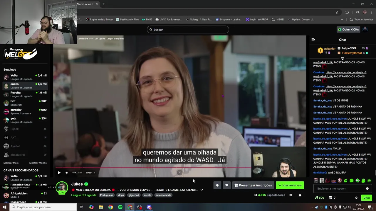Viewport: 376px width, 211px height.
Task: Click Mostrar Menos in the sidebar
Action: click(x=38, y=163)
